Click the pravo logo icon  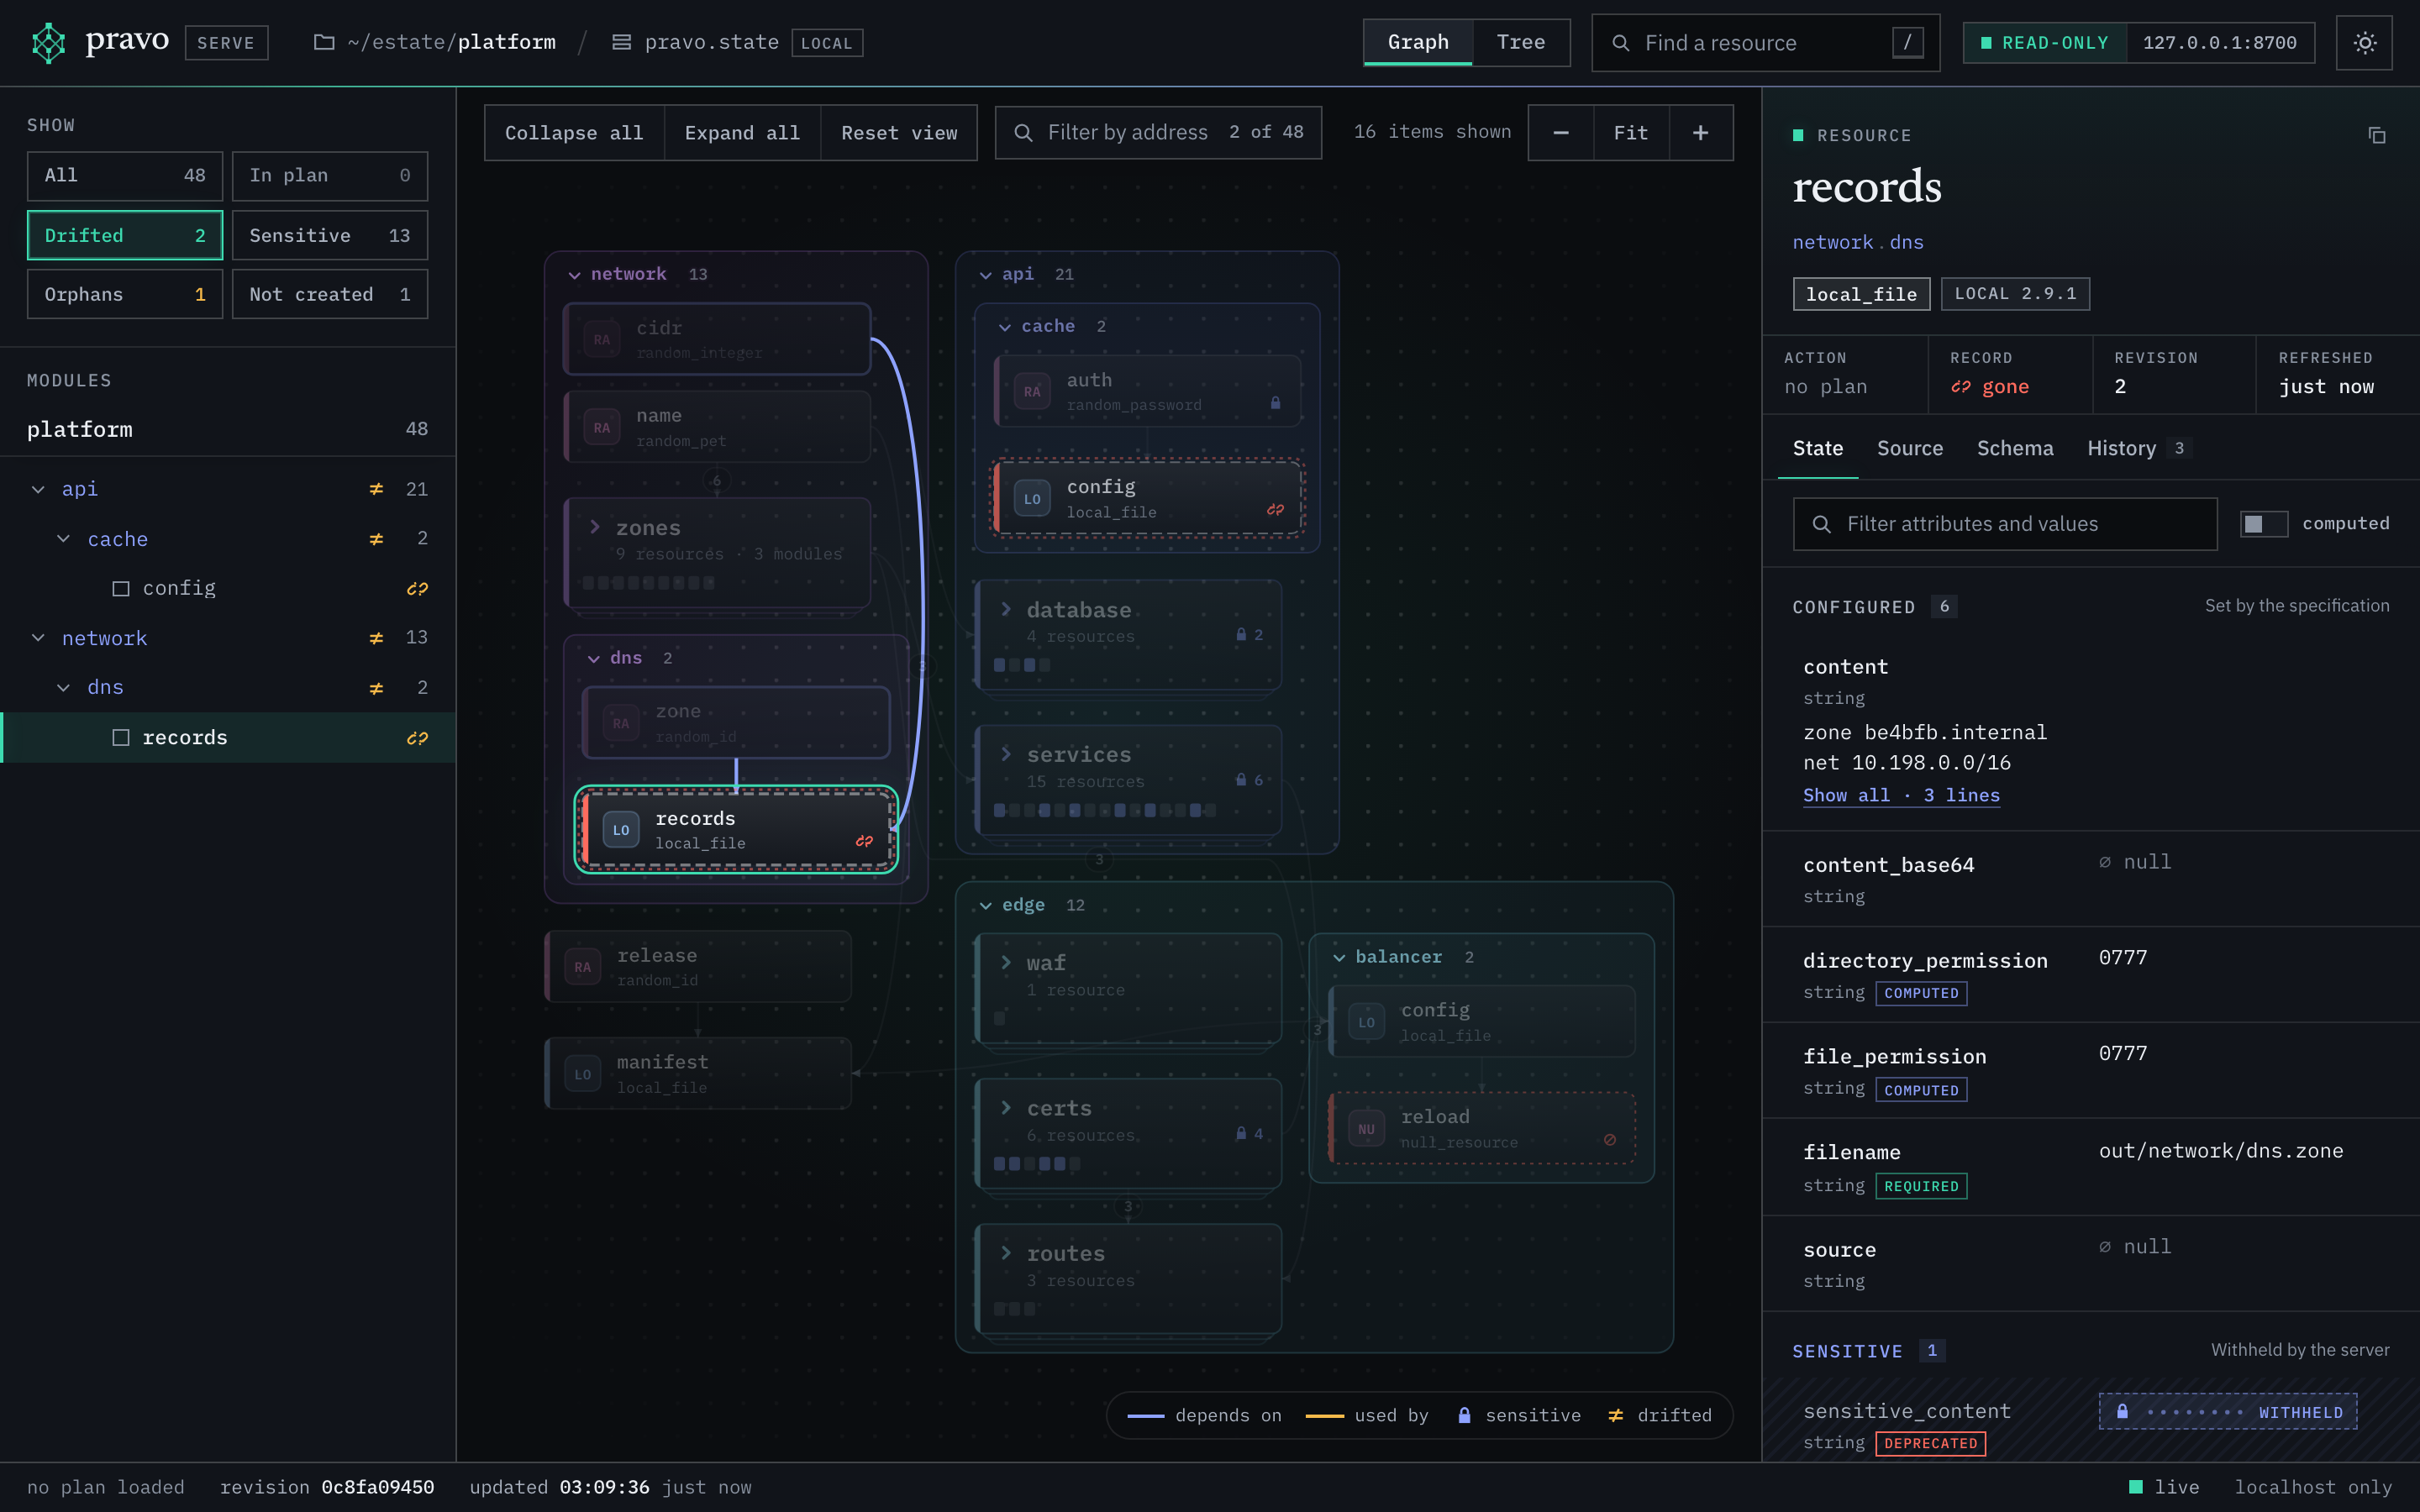pos(48,43)
